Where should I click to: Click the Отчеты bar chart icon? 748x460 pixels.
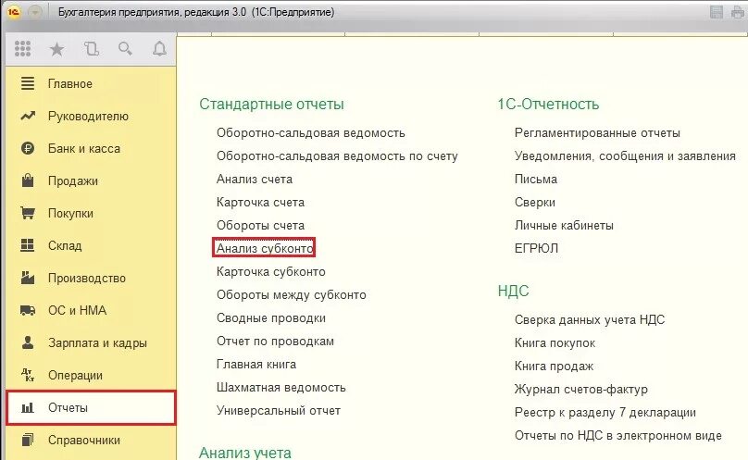pyautogui.click(x=28, y=407)
